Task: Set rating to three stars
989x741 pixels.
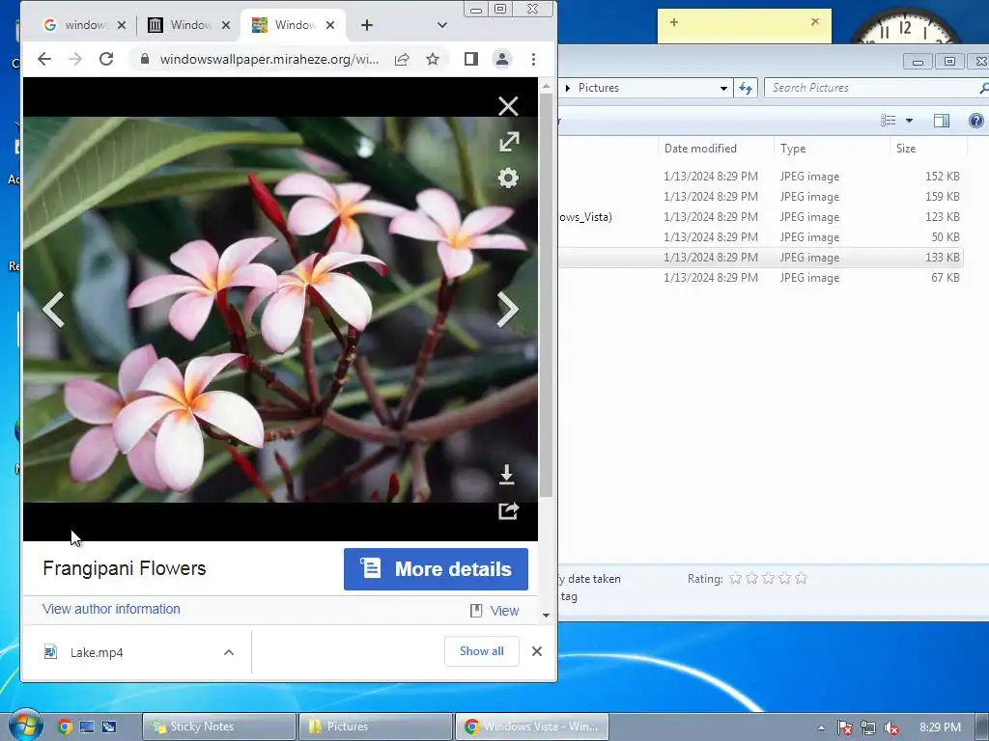Action: (768, 579)
